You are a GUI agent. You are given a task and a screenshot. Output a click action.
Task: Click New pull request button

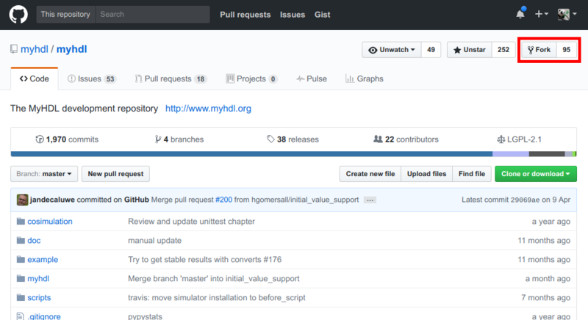click(x=115, y=174)
